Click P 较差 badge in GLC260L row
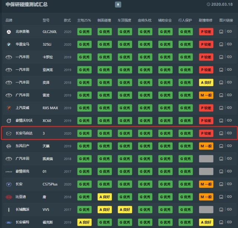 206,32
